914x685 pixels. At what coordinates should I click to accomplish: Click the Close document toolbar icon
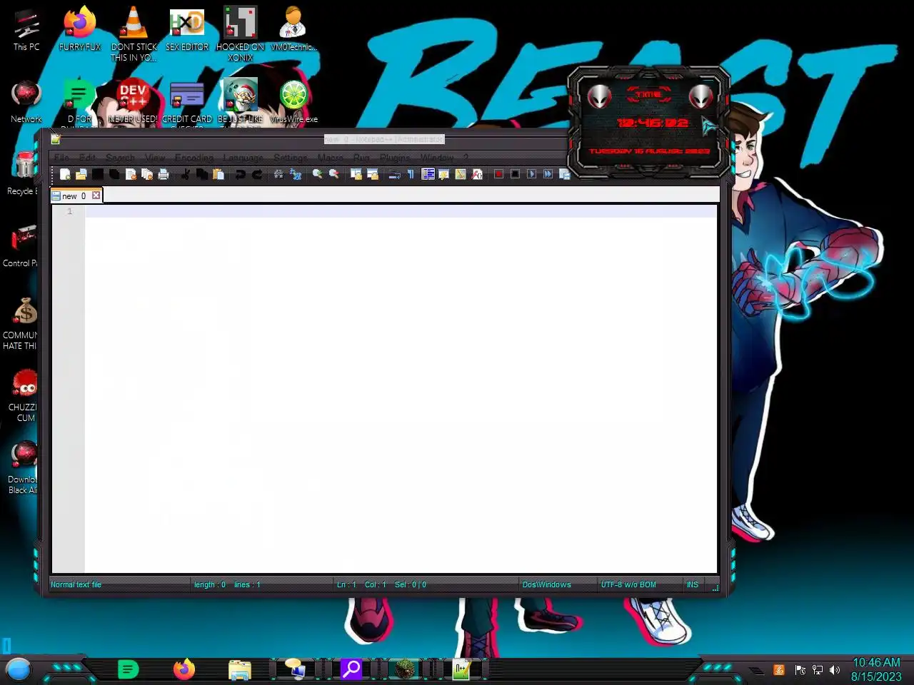coord(131,174)
